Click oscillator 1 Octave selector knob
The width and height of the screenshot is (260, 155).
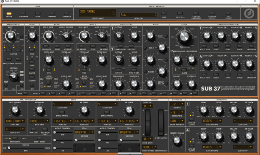tap(119, 35)
